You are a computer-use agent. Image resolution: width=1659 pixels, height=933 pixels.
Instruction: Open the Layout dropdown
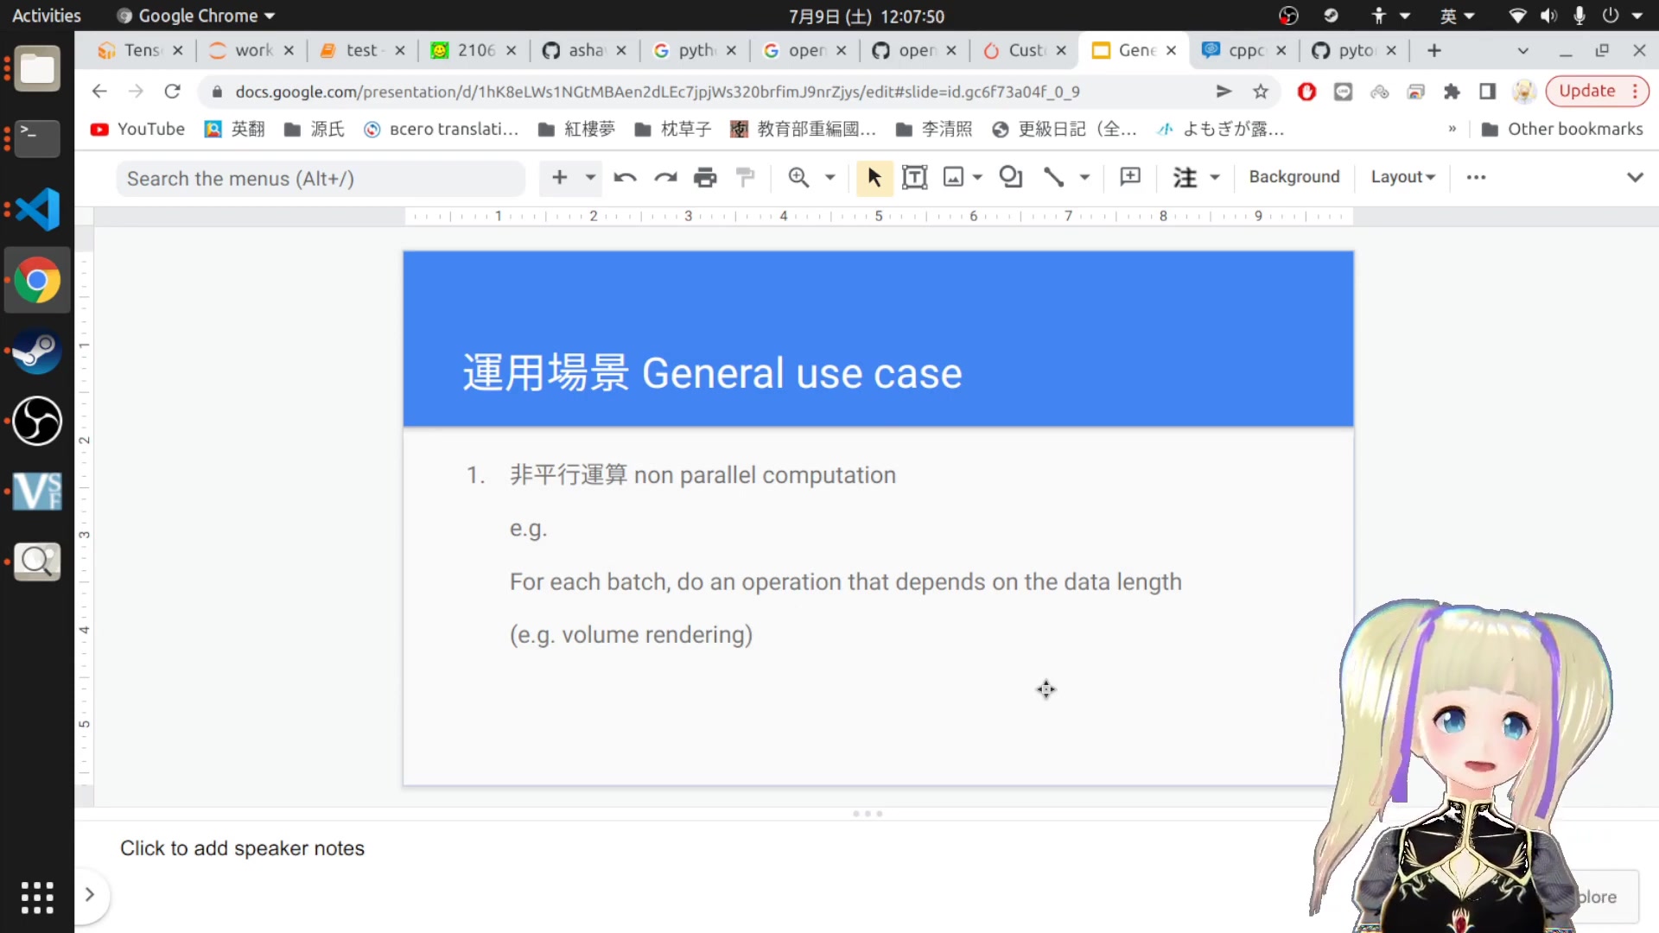pos(1402,177)
